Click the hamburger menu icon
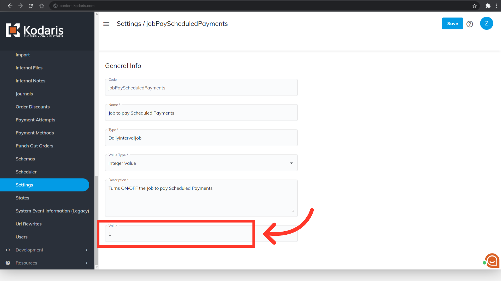This screenshot has width=501, height=281. [x=106, y=24]
